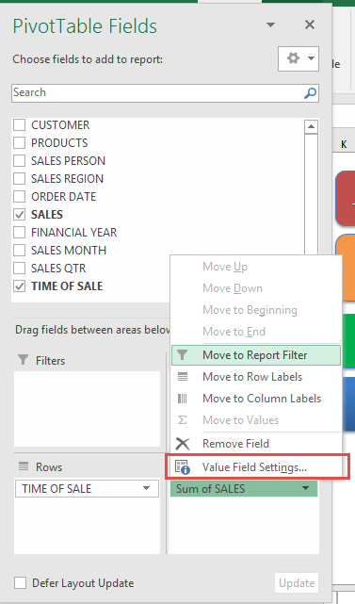Click the Rows area lines icon
The image size is (355, 604).
point(24,466)
